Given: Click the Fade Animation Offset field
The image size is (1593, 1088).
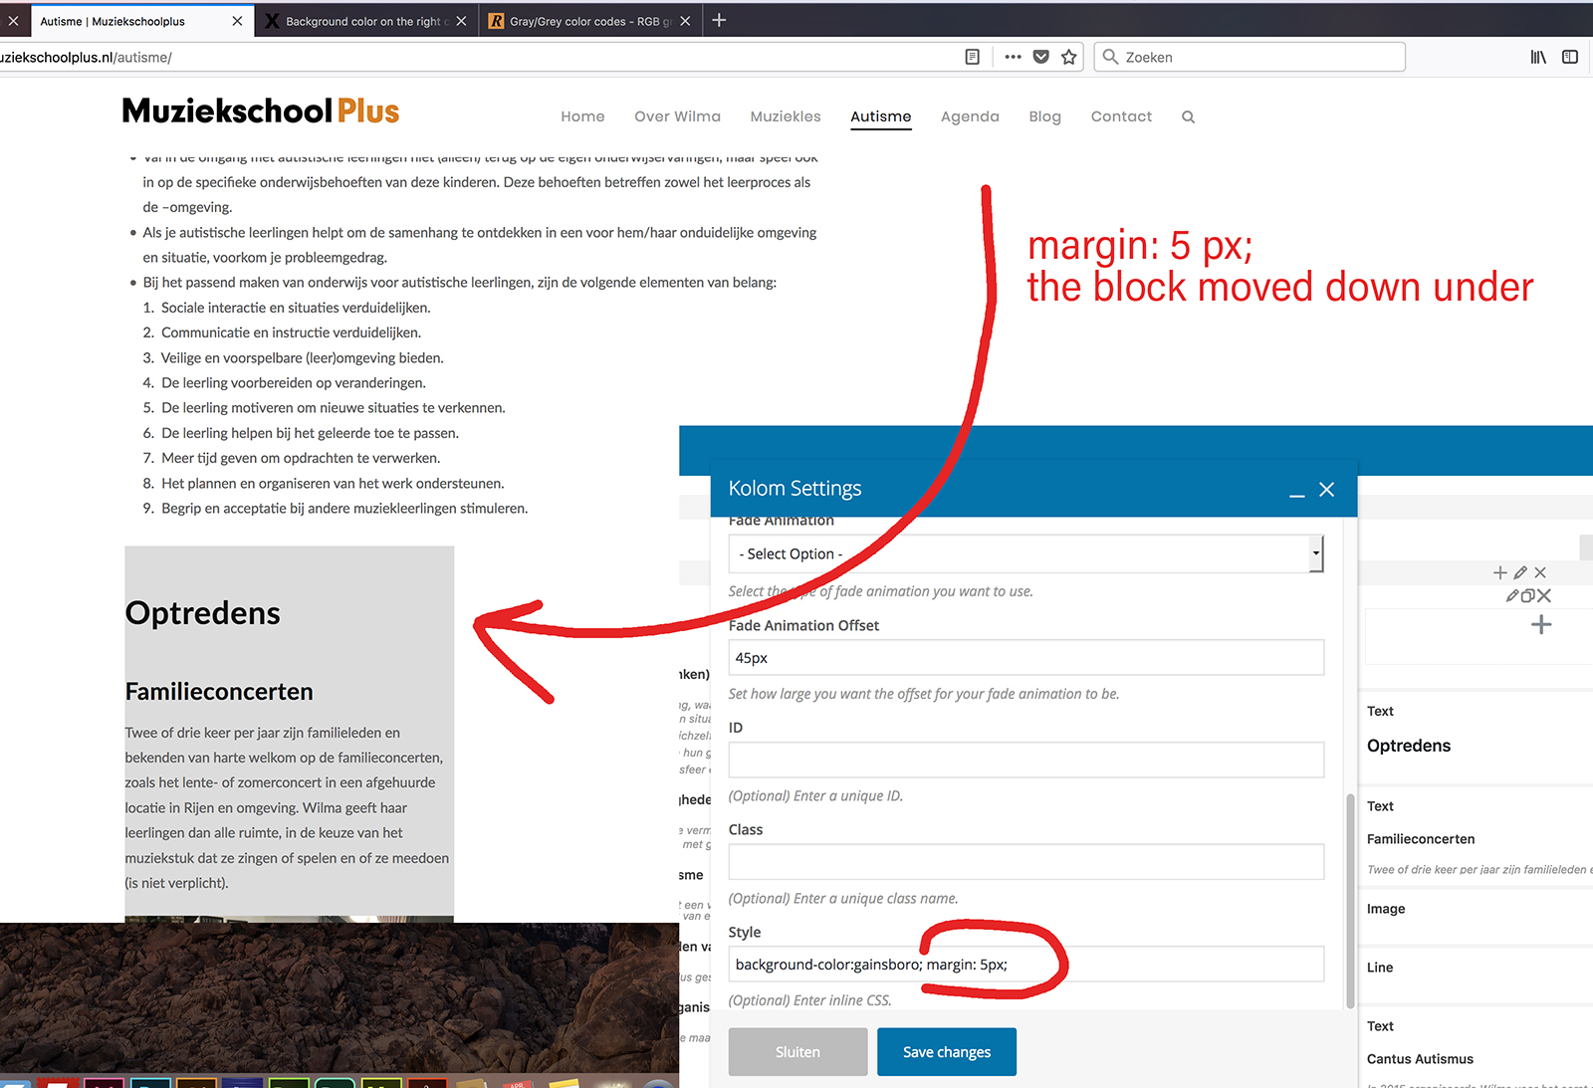Looking at the screenshot, I should click(x=1025, y=658).
